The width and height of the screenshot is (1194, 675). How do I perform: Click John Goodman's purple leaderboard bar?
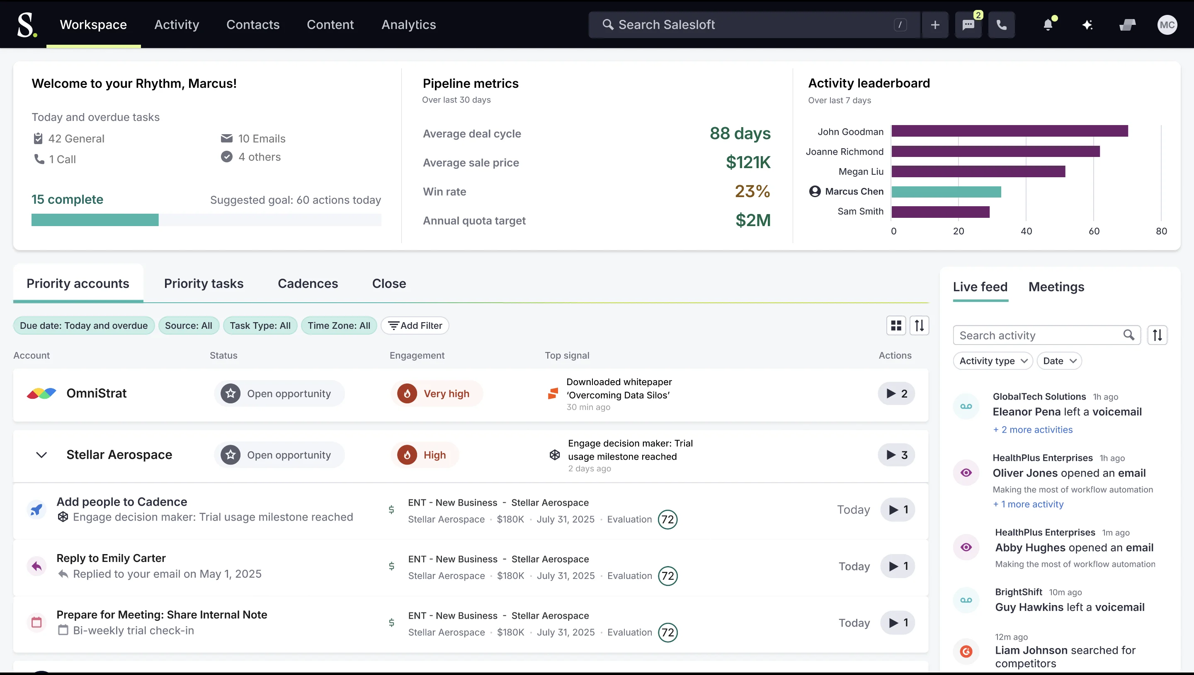coord(1010,131)
